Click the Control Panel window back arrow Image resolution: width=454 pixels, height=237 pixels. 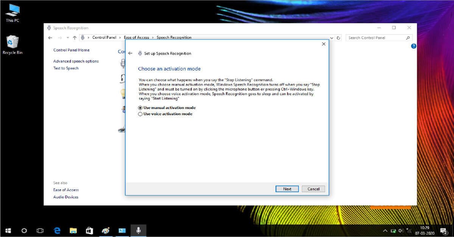tap(50, 38)
